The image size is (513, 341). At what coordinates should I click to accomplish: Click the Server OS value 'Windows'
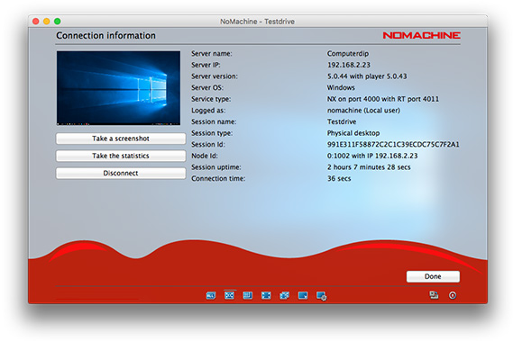pos(341,87)
